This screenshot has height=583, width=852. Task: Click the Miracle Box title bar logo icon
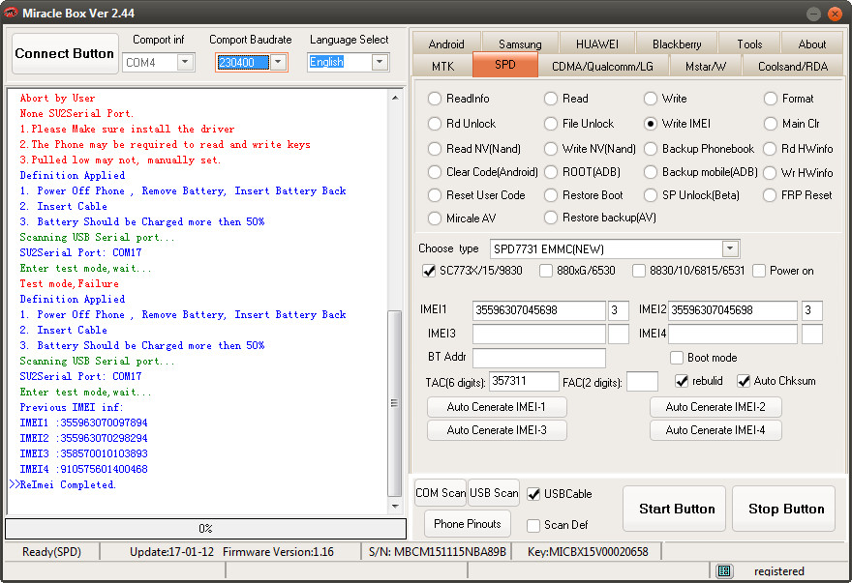tap(11, 13)
